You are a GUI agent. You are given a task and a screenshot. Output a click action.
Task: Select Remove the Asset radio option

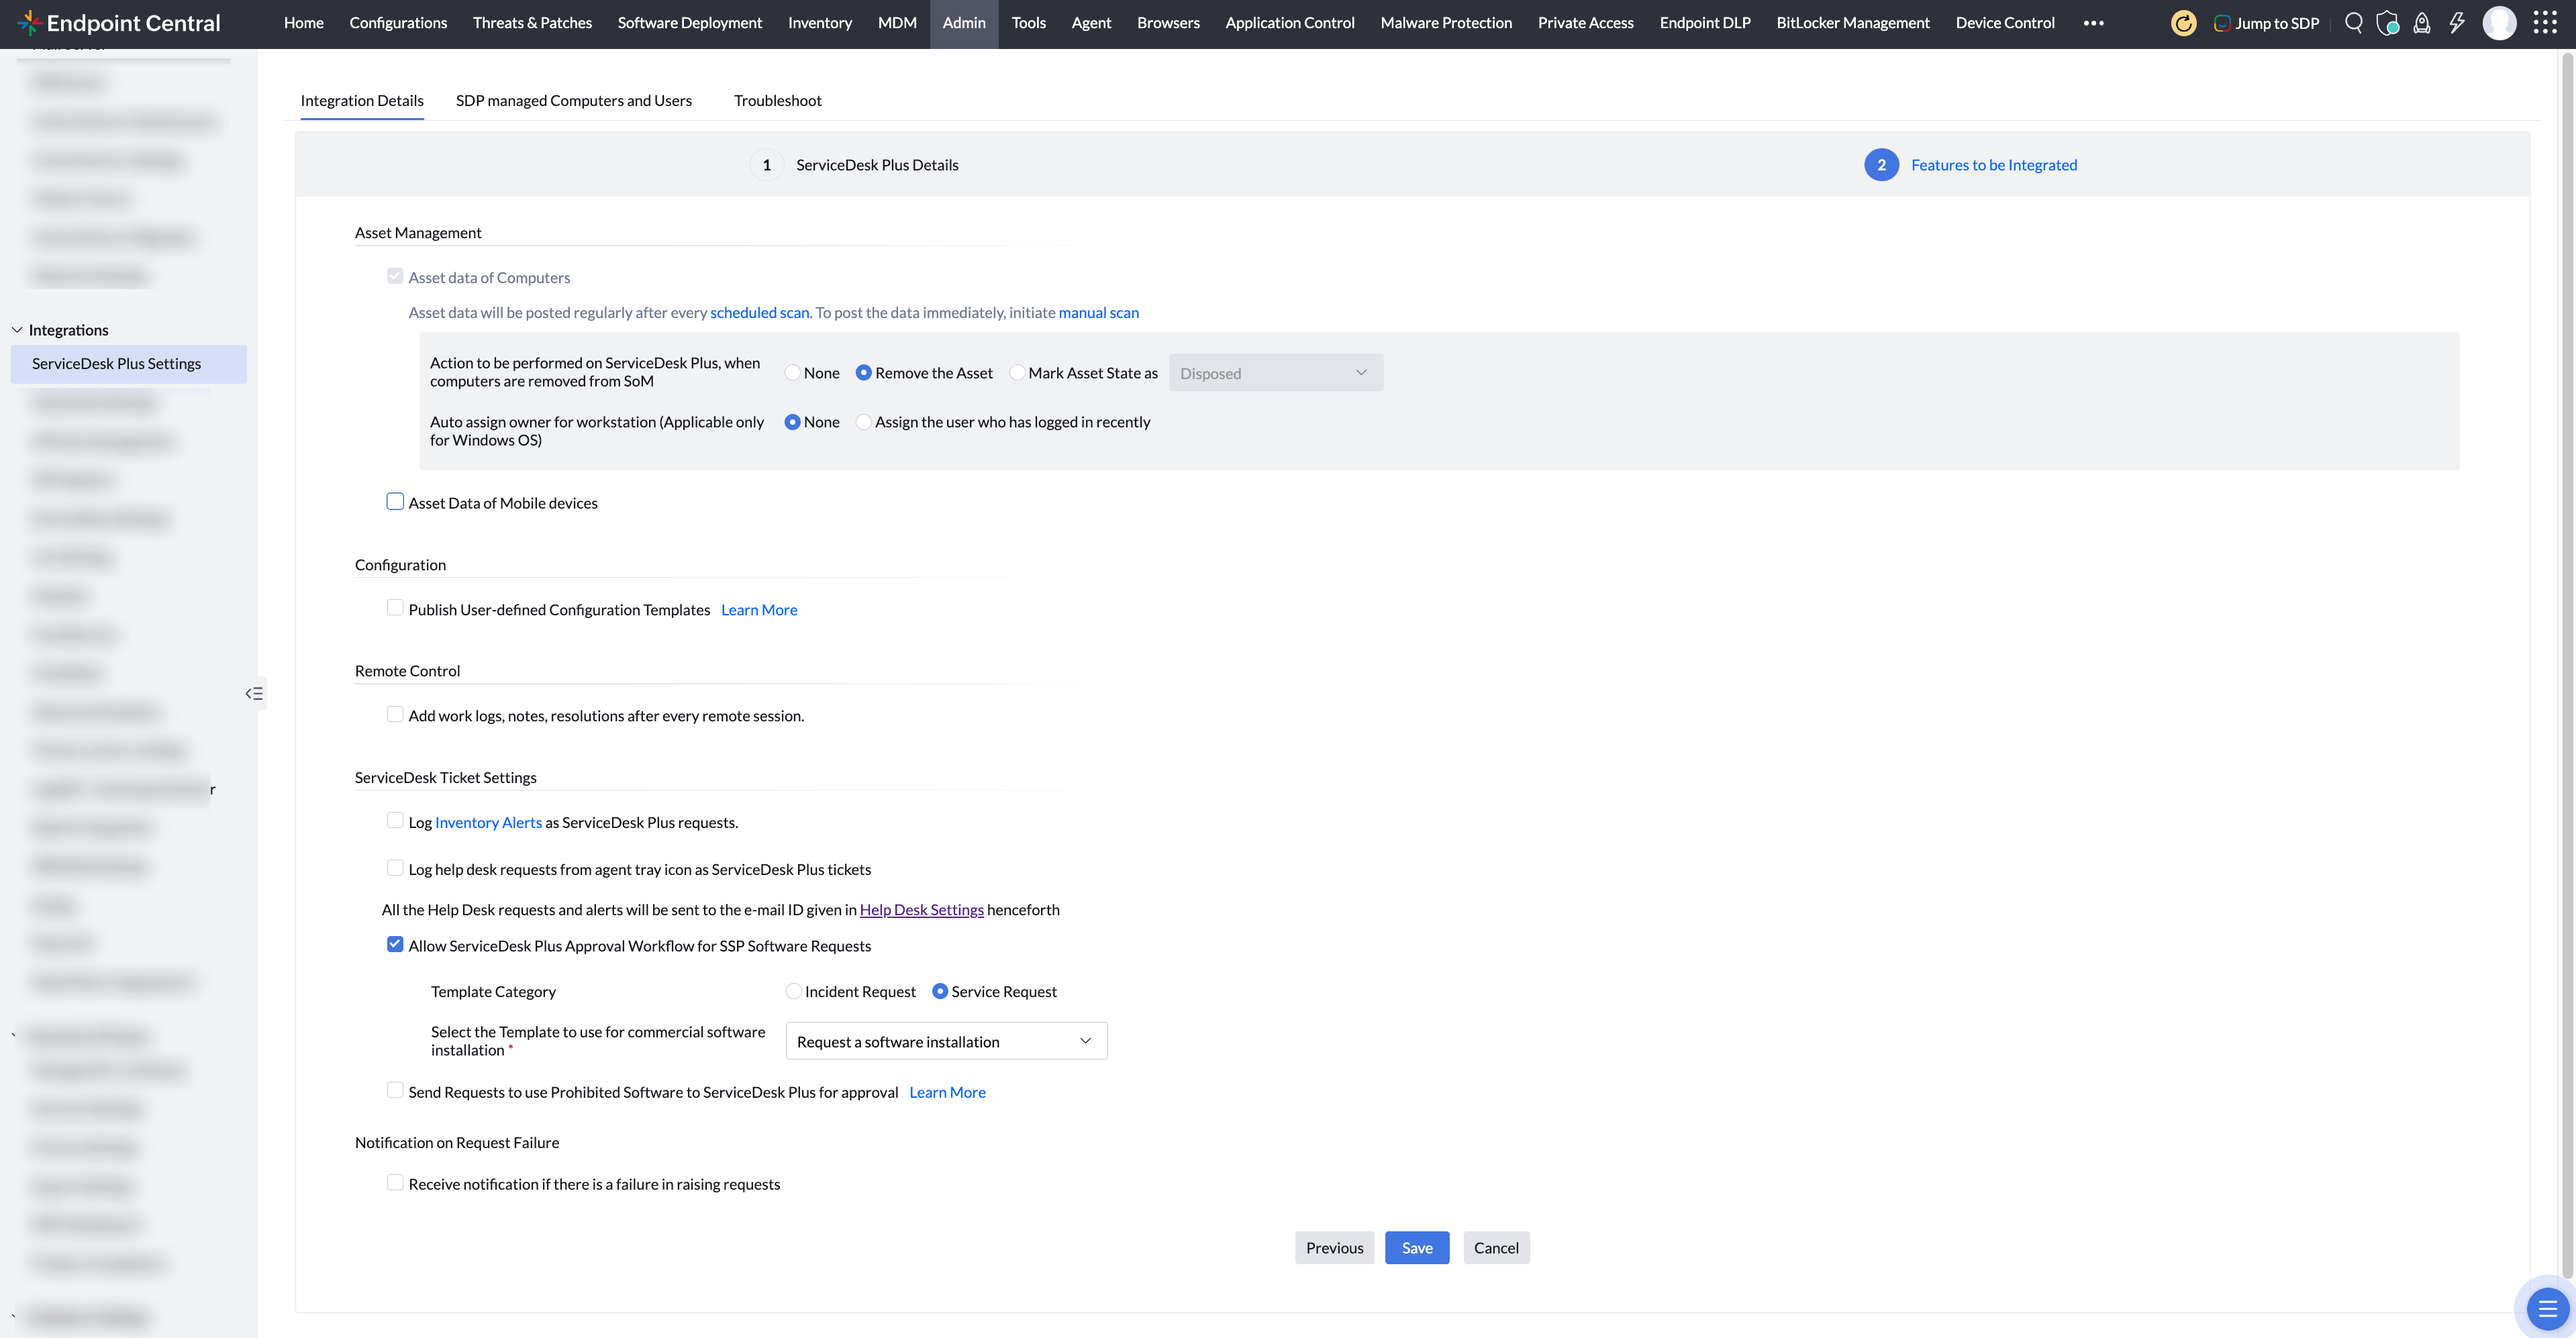863,373
